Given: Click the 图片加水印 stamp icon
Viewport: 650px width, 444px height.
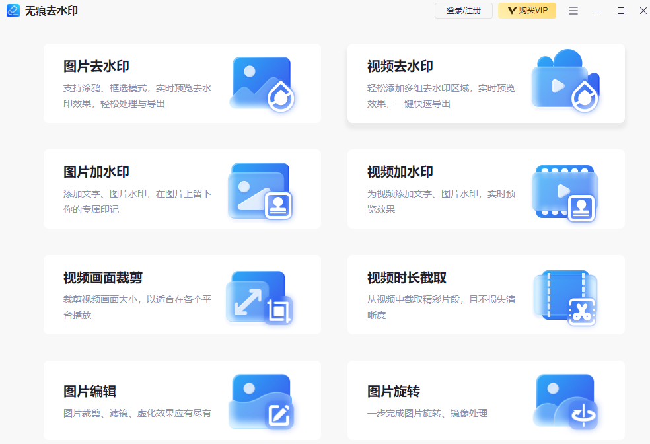Looking at the screenshot, I should pos(260,191).
